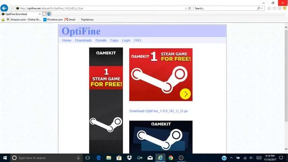The image size is (288, 162).
Task: Go back with the browser Back arrow
Action: pos(4,8)
